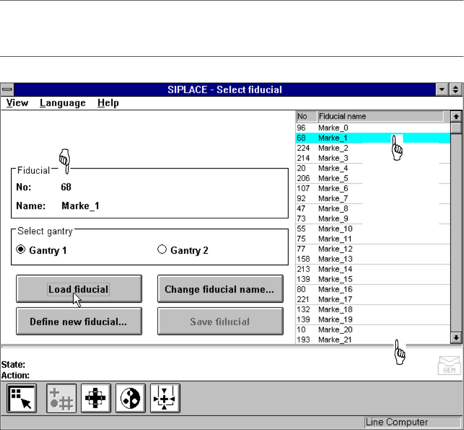Click the title bar maximize arrows button
Viewport: 464px width, 430px height.
pos(456,89)
